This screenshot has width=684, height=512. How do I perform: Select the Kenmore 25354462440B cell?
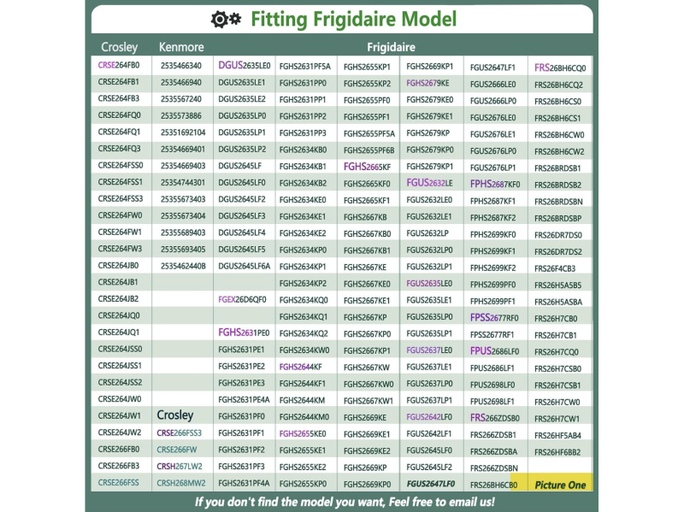[183, 266]
